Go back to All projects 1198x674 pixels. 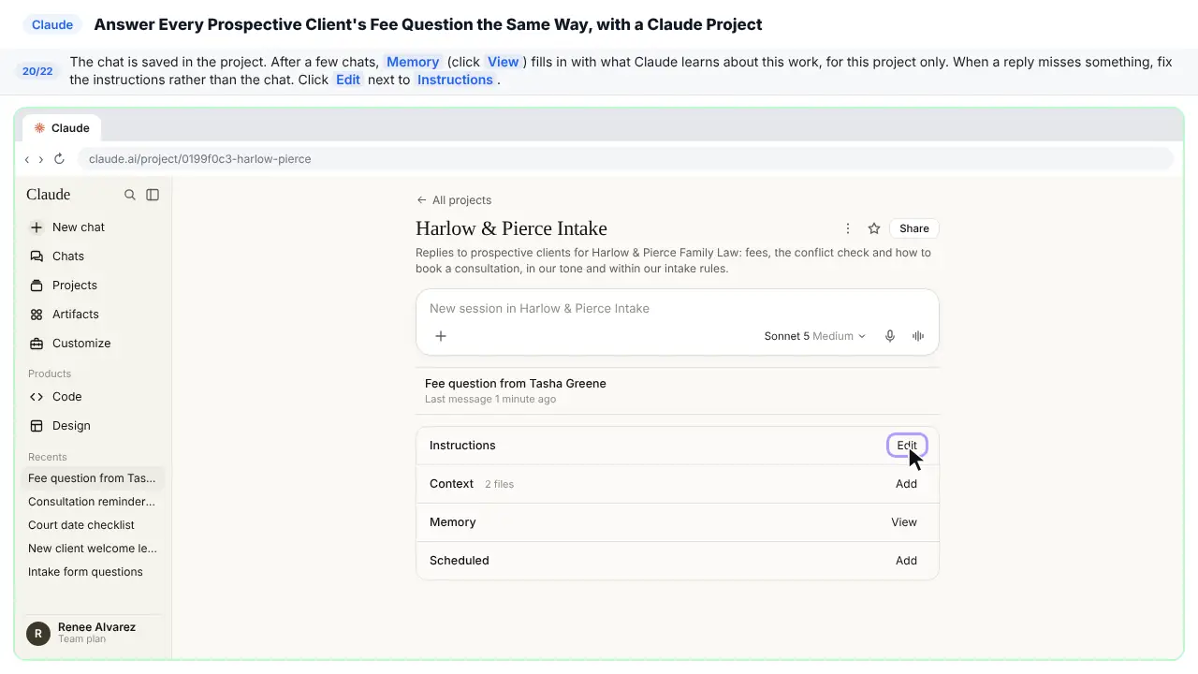tap(454, 200)
